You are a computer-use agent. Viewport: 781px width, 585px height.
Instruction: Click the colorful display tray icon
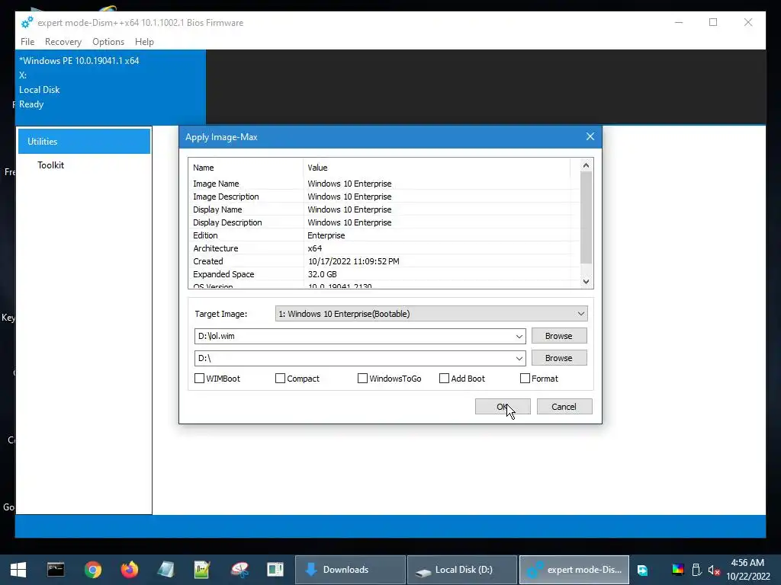tap(678, 570)
